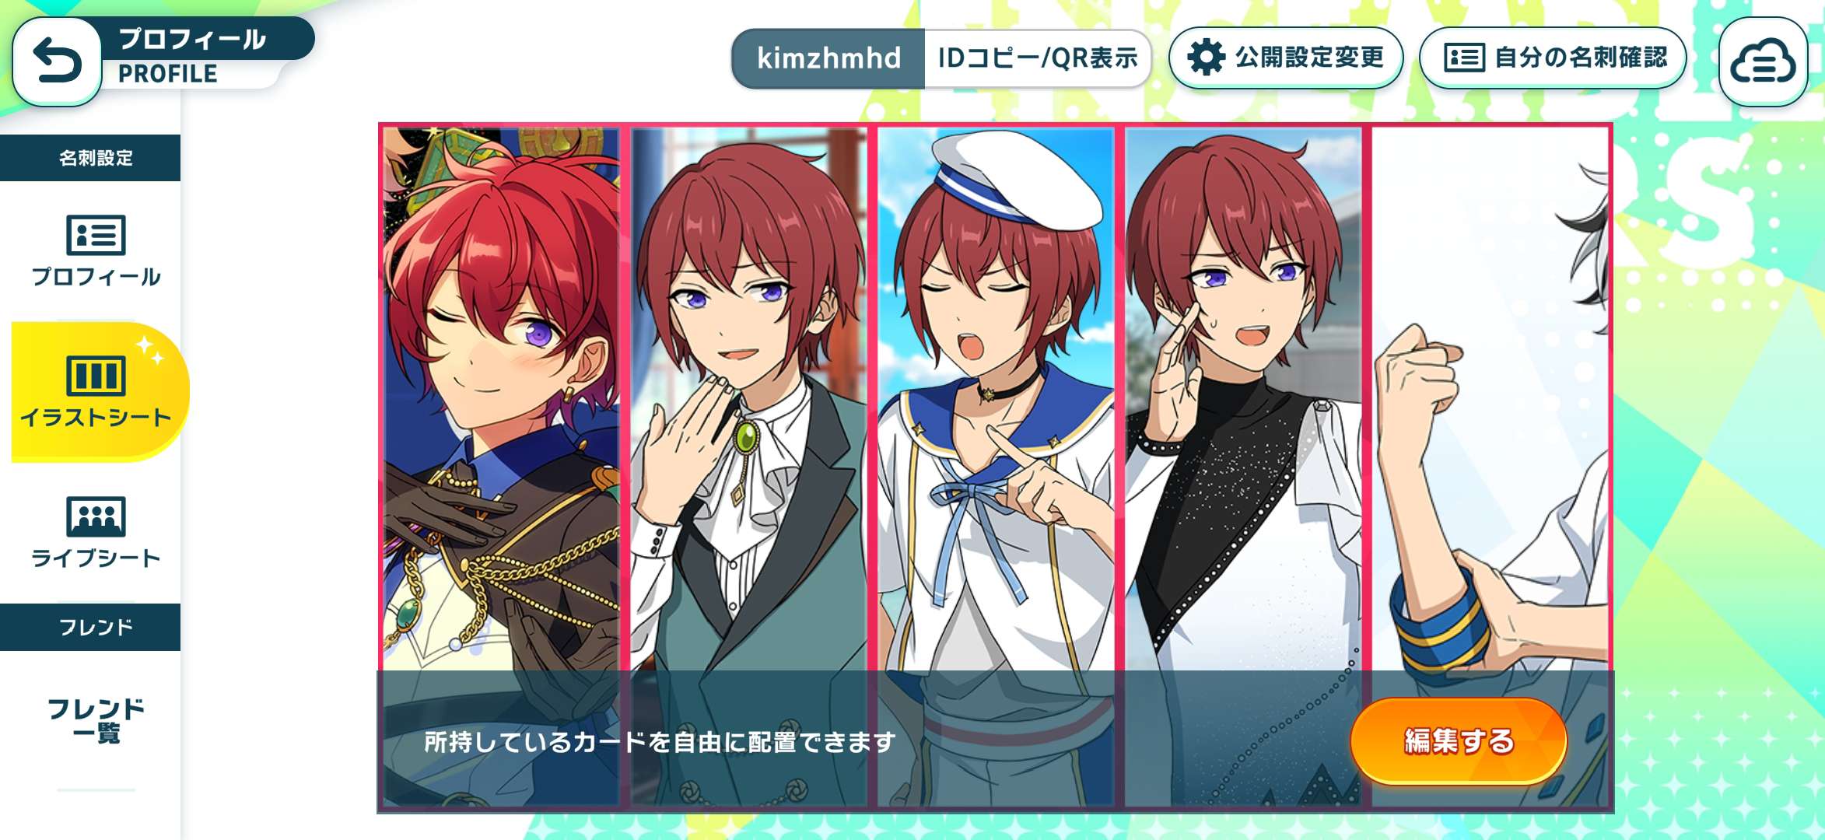Select the プロフィール card icon in sidebar

tap(96, 235)
